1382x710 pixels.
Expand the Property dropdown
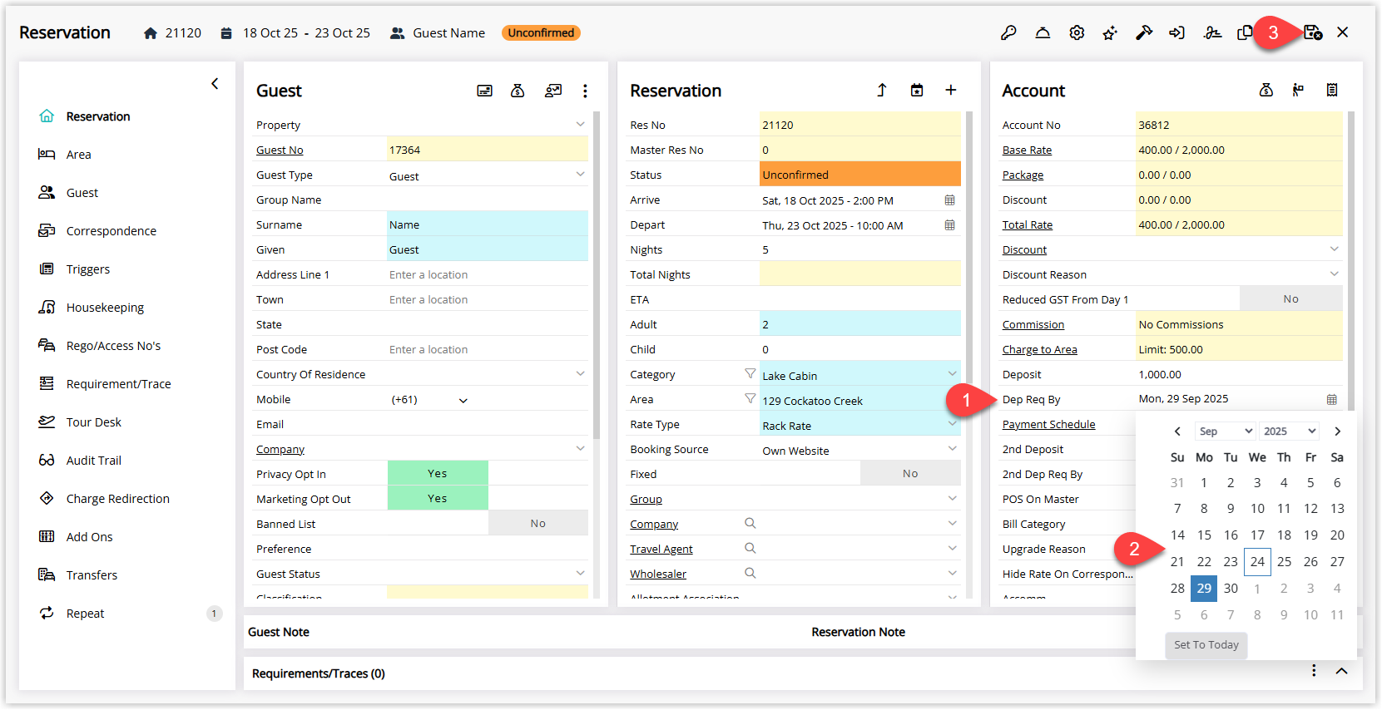coord(580,124)
